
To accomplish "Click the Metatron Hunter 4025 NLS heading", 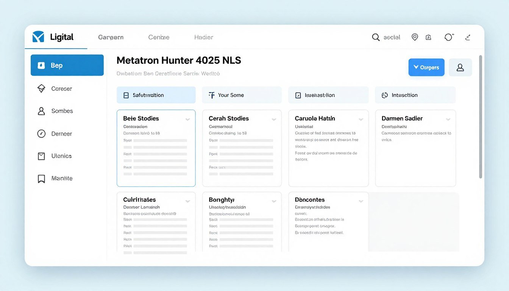I will point(179,60).
